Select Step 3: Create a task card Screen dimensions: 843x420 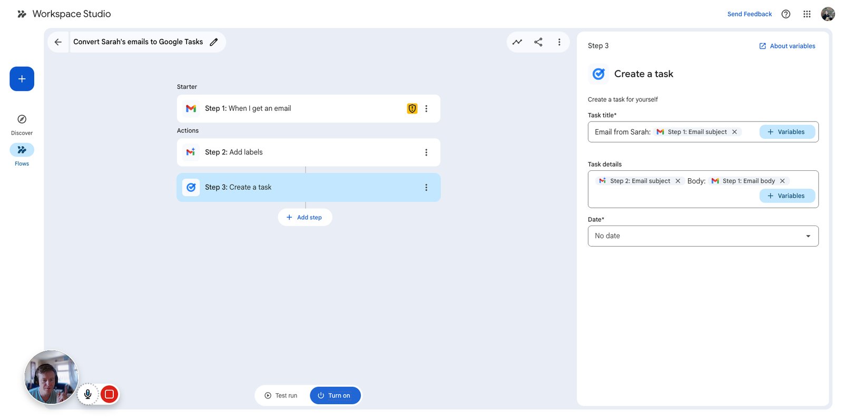tap(308, 187)
